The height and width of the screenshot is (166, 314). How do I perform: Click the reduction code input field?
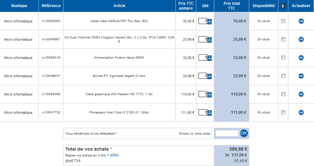(227, 133)
